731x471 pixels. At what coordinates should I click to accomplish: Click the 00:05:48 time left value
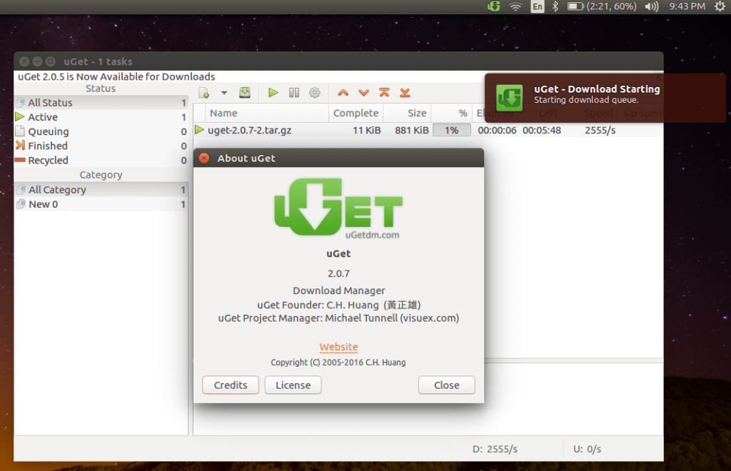click(x=542, y=131)
